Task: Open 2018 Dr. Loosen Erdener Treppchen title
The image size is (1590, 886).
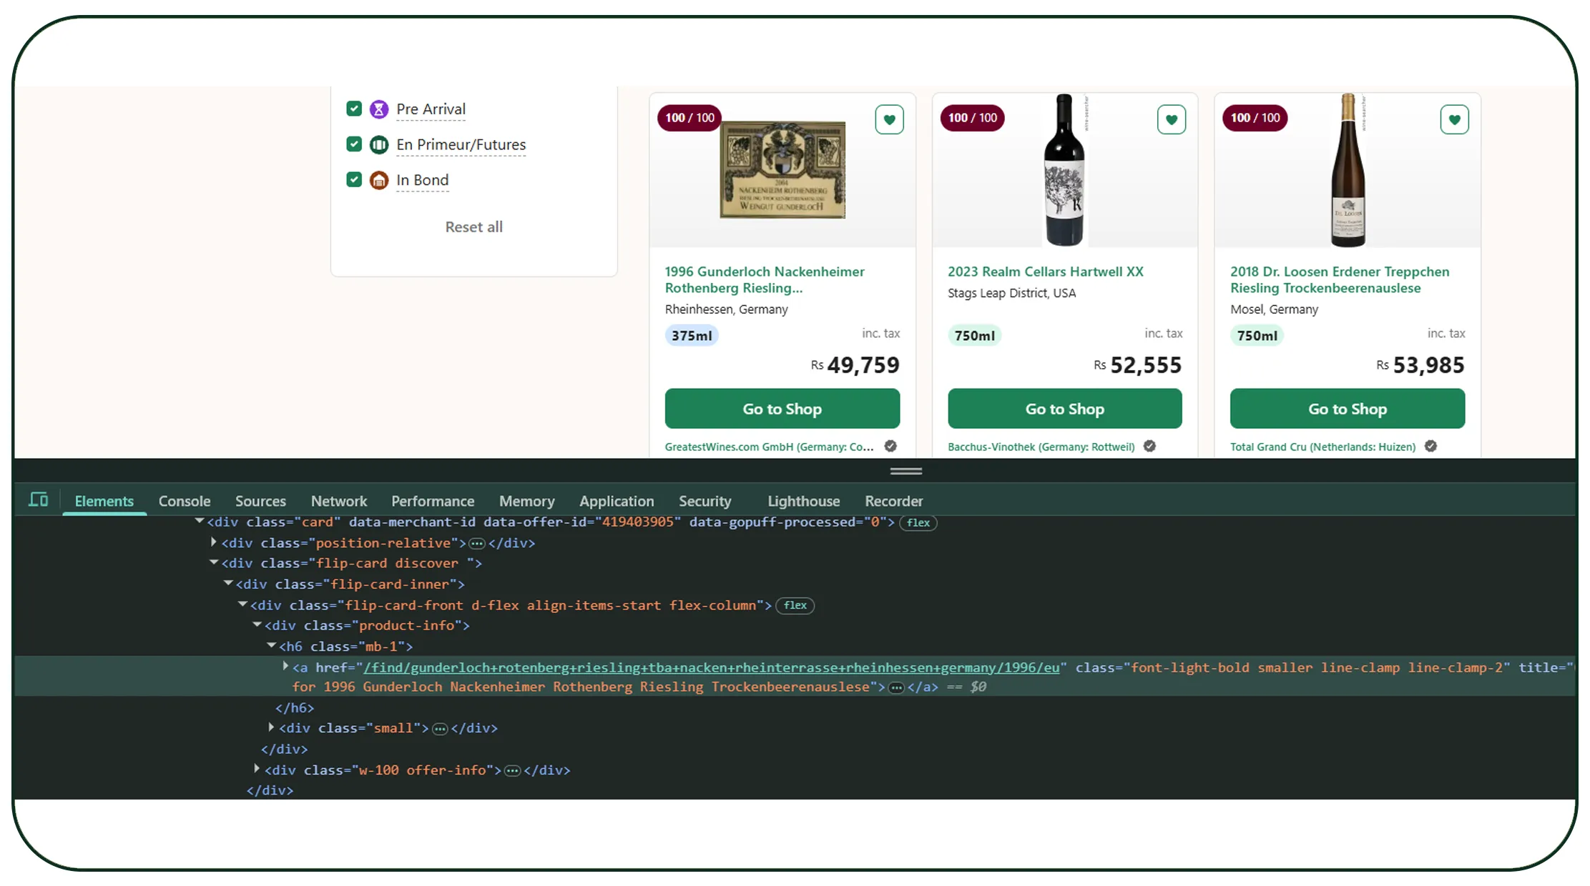Action: [x=1340, y=279]
